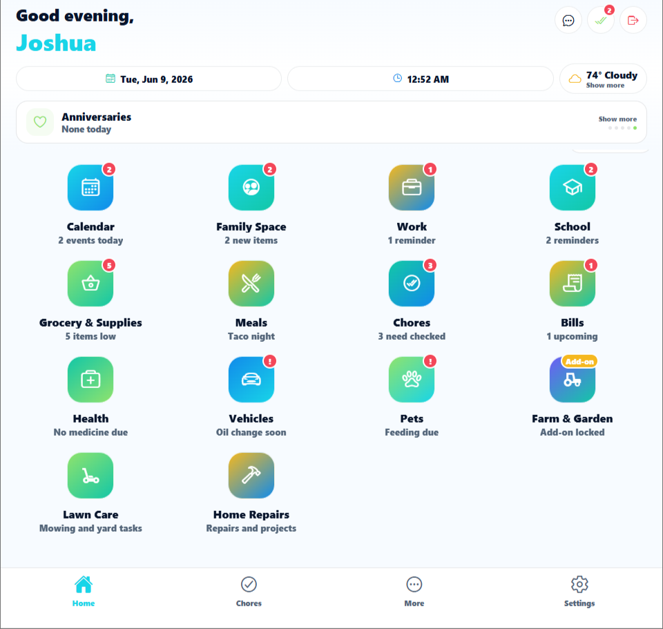Click the red 5 badge on Grocery
663x629 pixels.
(x=109, y=265)
